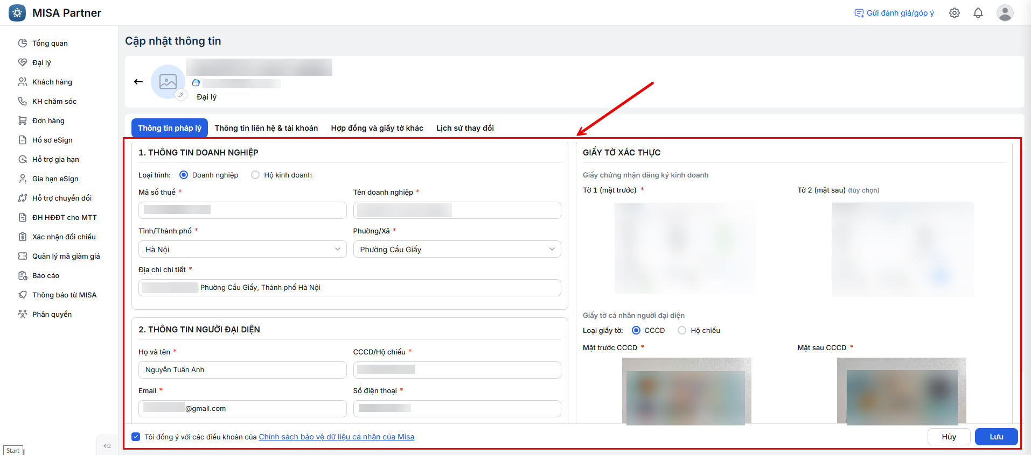Open the notifications bell
This screenshot has width=1031, height=455.
[x=978, y=13]
